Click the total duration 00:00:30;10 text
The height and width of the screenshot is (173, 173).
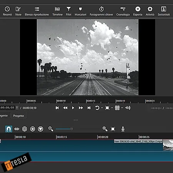[30, 108]
